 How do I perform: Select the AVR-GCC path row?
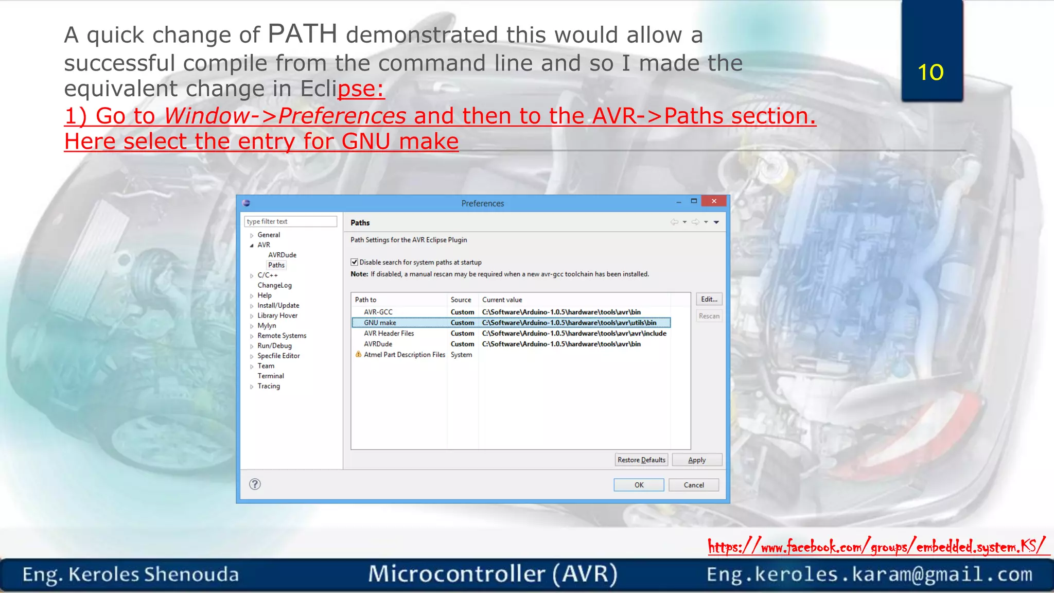[x=511, y=312]
